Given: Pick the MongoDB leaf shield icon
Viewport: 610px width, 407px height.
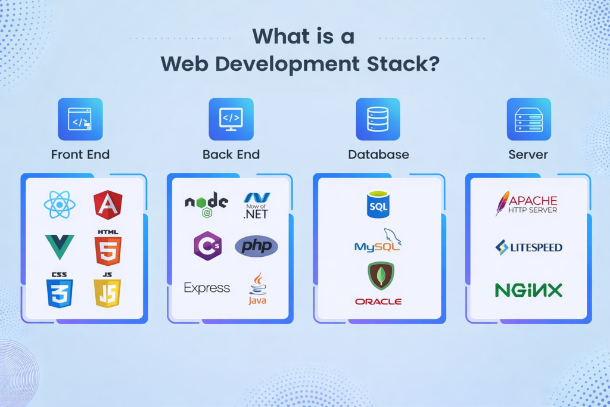Looking at the screenshot, I should 381,276.
